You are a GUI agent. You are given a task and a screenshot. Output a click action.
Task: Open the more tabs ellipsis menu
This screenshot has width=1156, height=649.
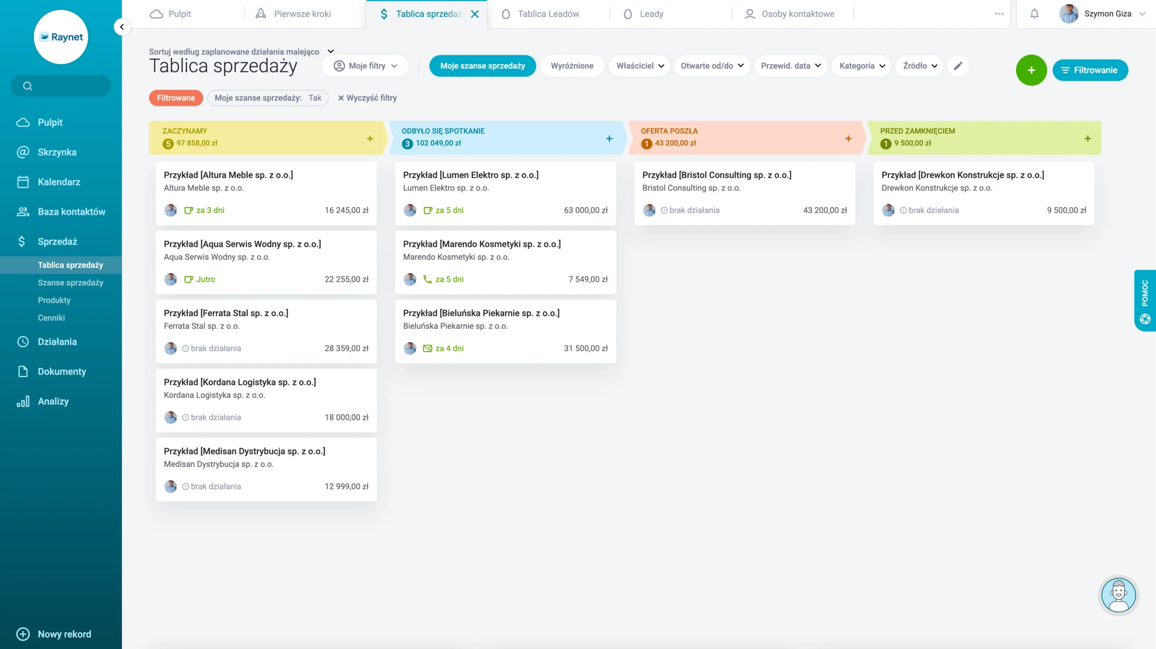pos(999,14)
